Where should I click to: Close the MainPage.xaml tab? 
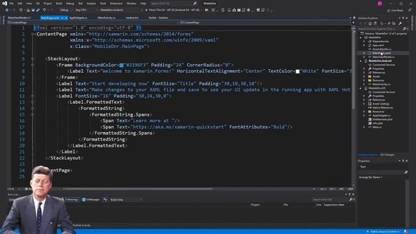click(66, 18)
